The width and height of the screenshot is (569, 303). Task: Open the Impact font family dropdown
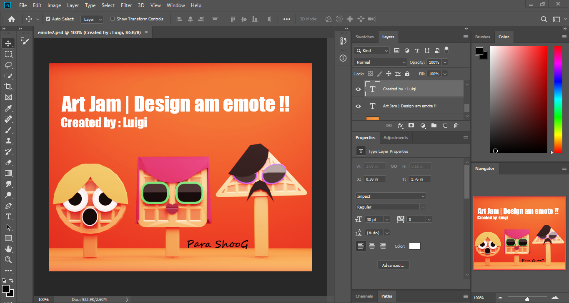(x=422, y=196)
